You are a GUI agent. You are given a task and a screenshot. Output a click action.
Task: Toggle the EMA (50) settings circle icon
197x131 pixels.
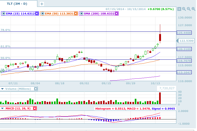point(43,13)
